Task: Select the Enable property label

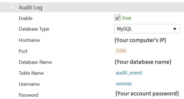Action: coord(26,18)
